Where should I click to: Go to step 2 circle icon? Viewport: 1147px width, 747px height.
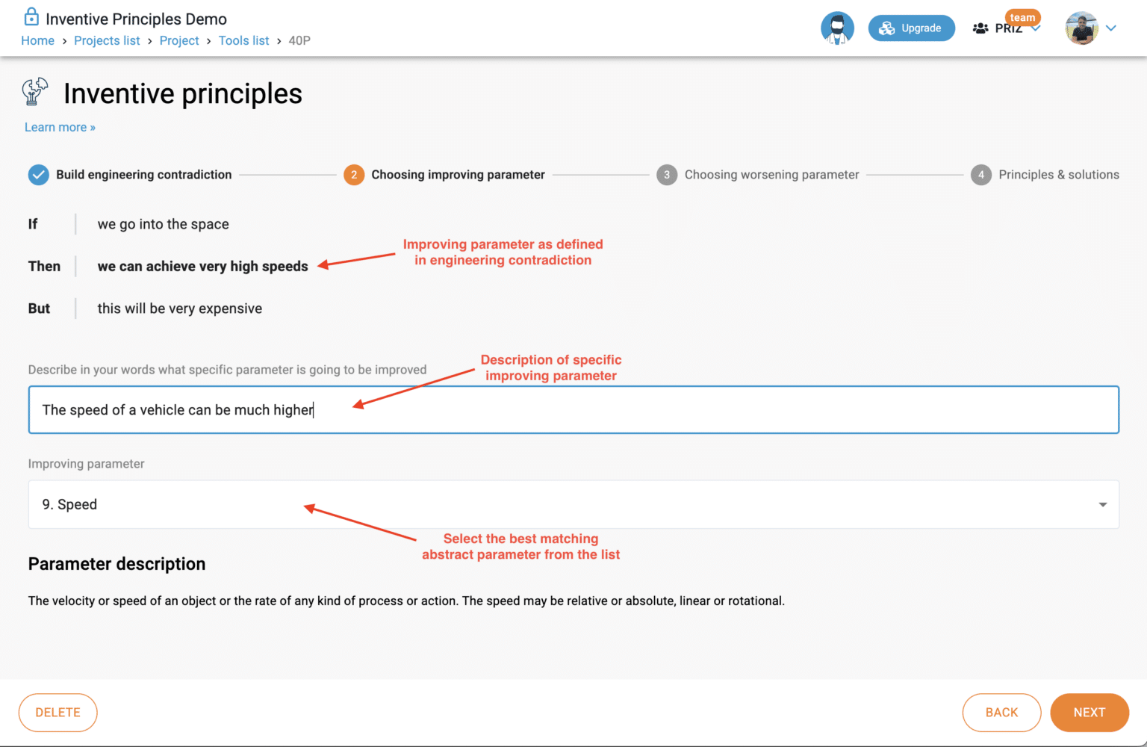354,175
